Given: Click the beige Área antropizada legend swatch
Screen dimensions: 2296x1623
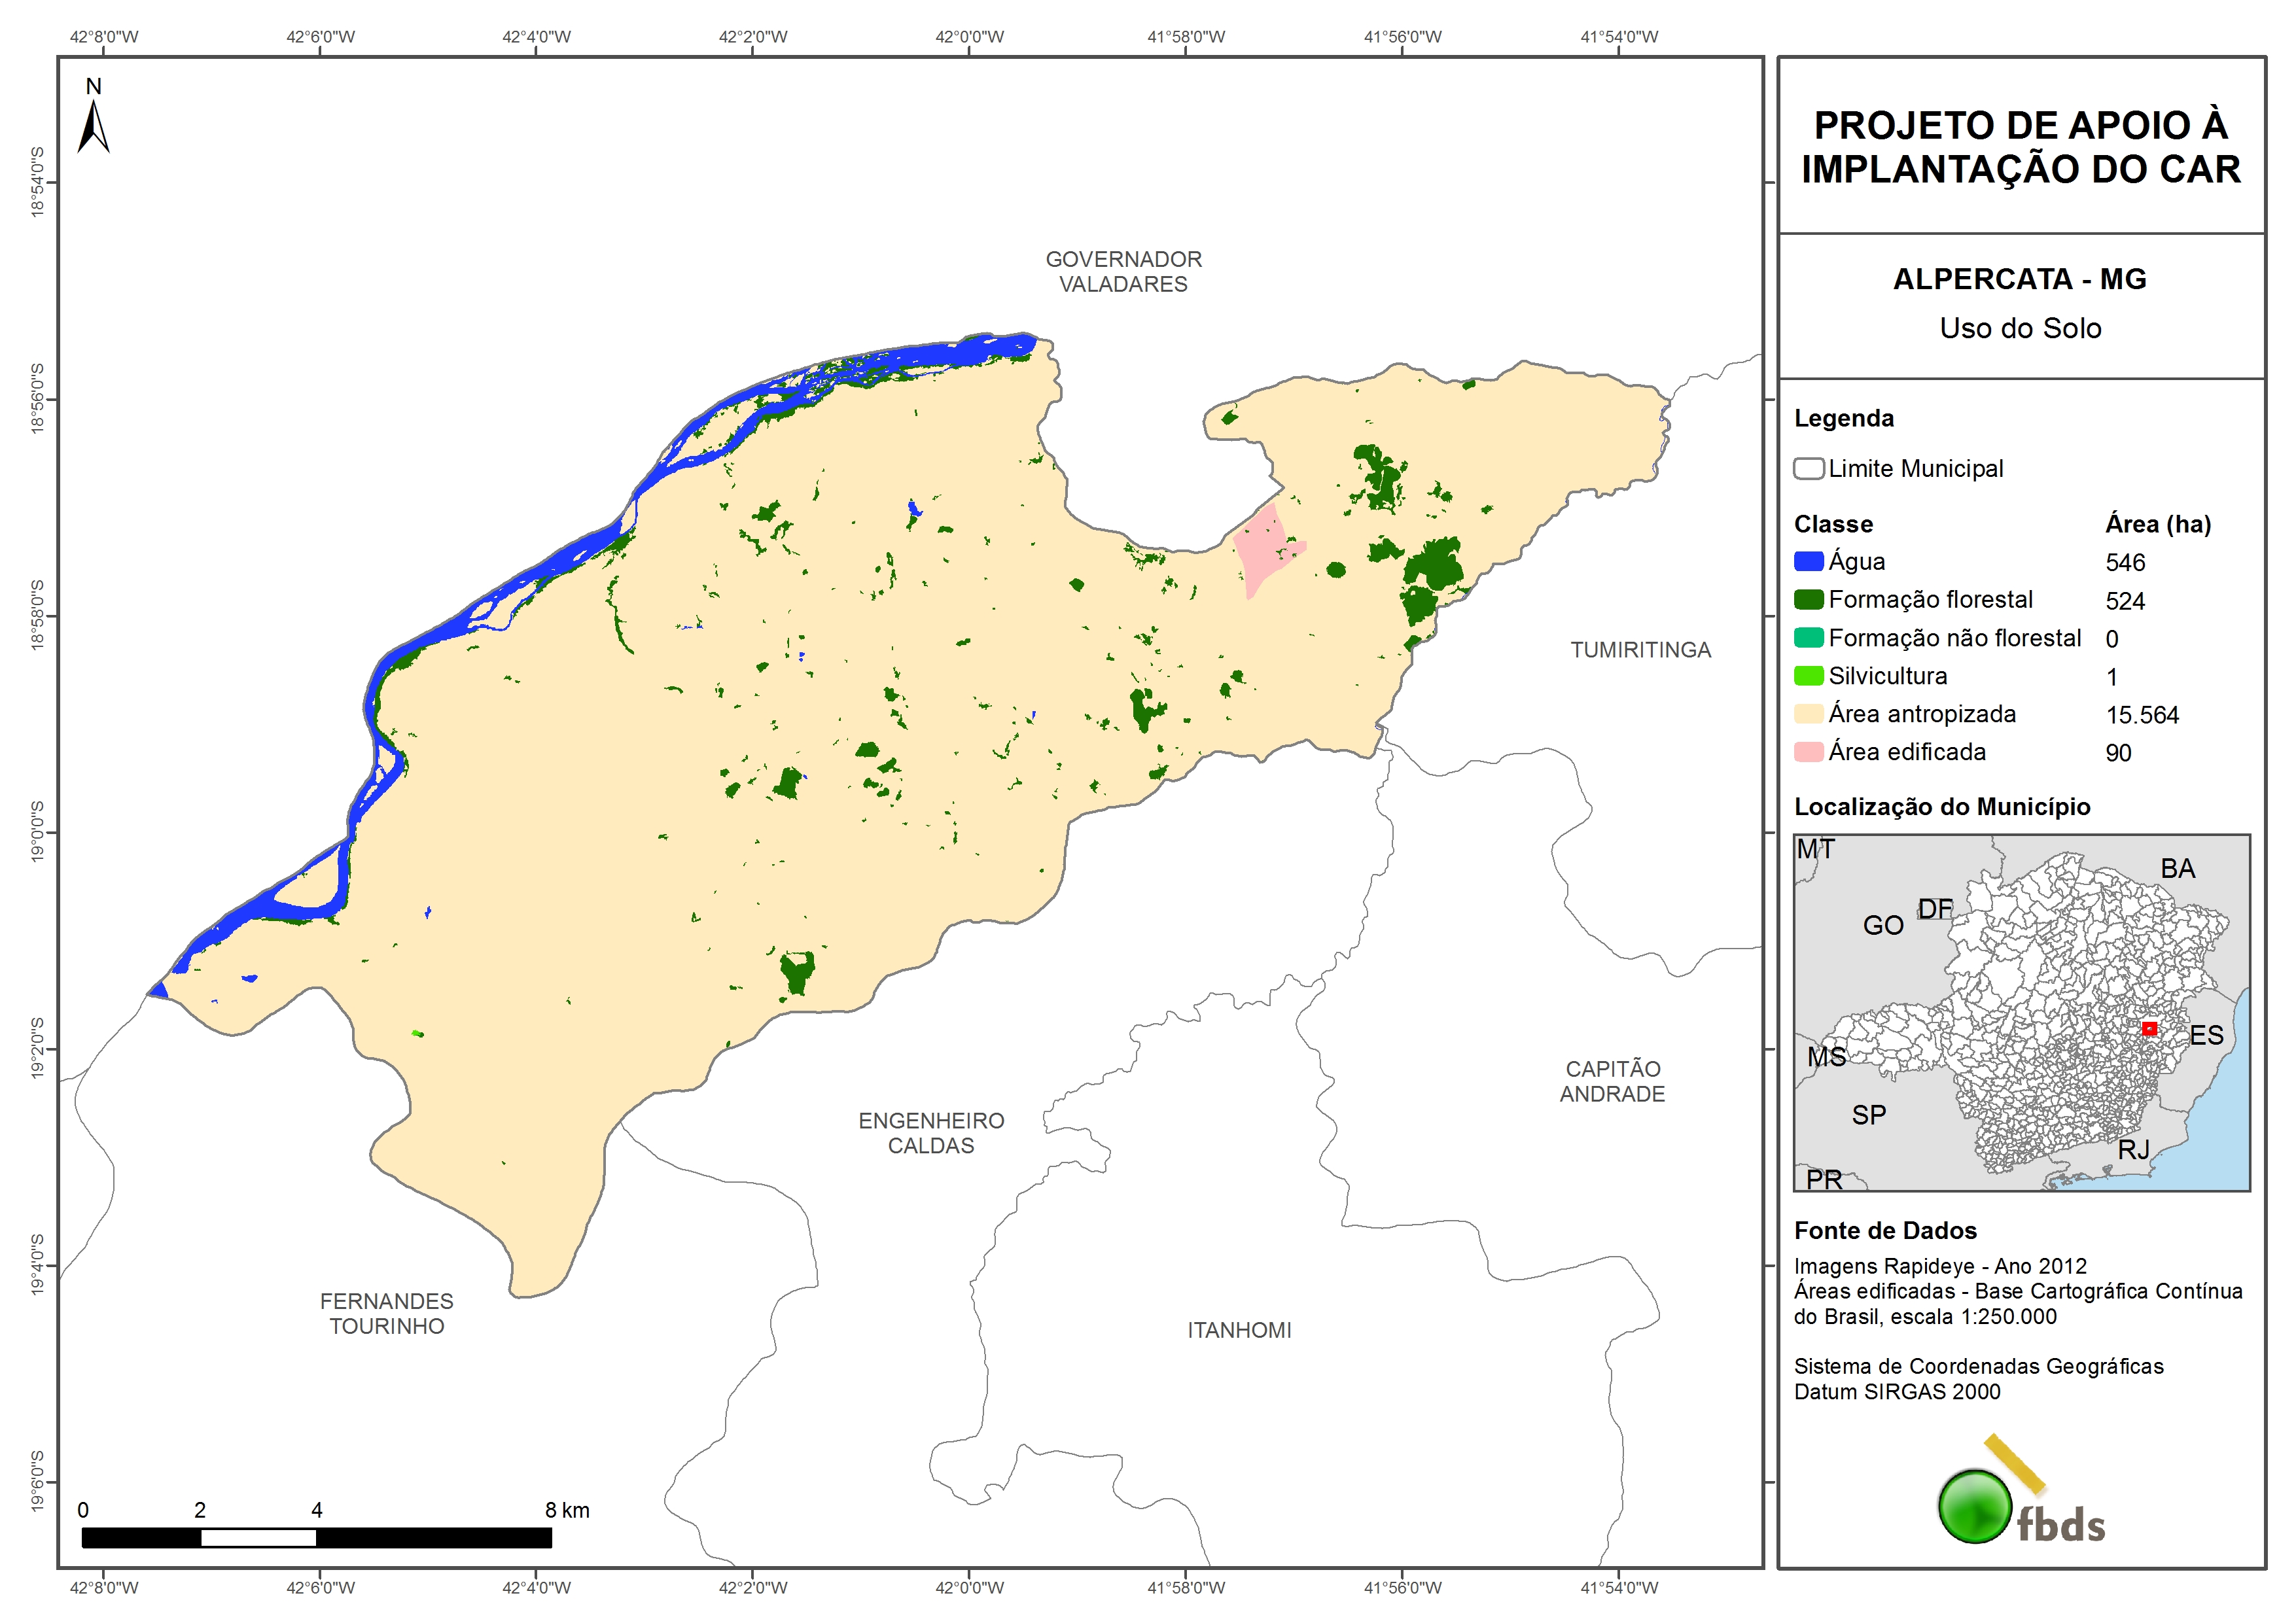Looking at the screenshot, I should pyautogui.click(x=1808, y=714).
